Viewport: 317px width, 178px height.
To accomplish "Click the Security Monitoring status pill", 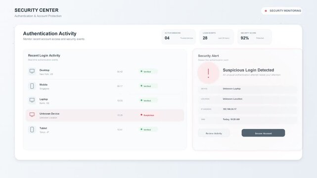I will click(281, 11).
